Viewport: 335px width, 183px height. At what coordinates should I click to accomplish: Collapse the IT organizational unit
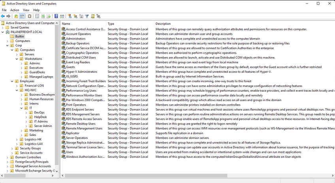click(21, 108)
